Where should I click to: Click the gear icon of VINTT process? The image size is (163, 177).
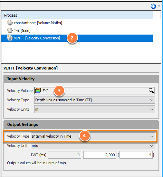point(10,38)
